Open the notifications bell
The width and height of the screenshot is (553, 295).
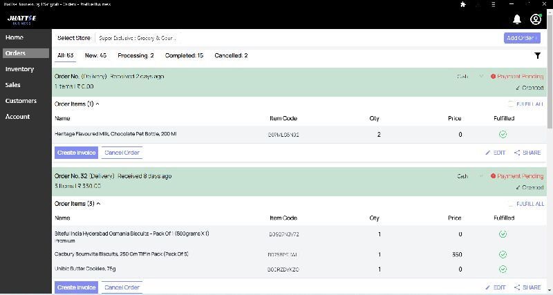(x=517, y=19)
